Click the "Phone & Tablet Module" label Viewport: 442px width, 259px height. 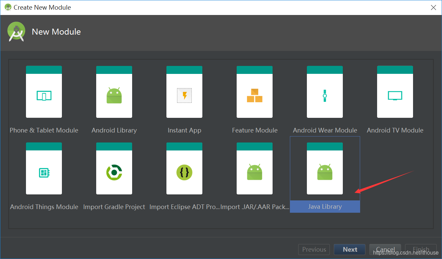point(44,130)
